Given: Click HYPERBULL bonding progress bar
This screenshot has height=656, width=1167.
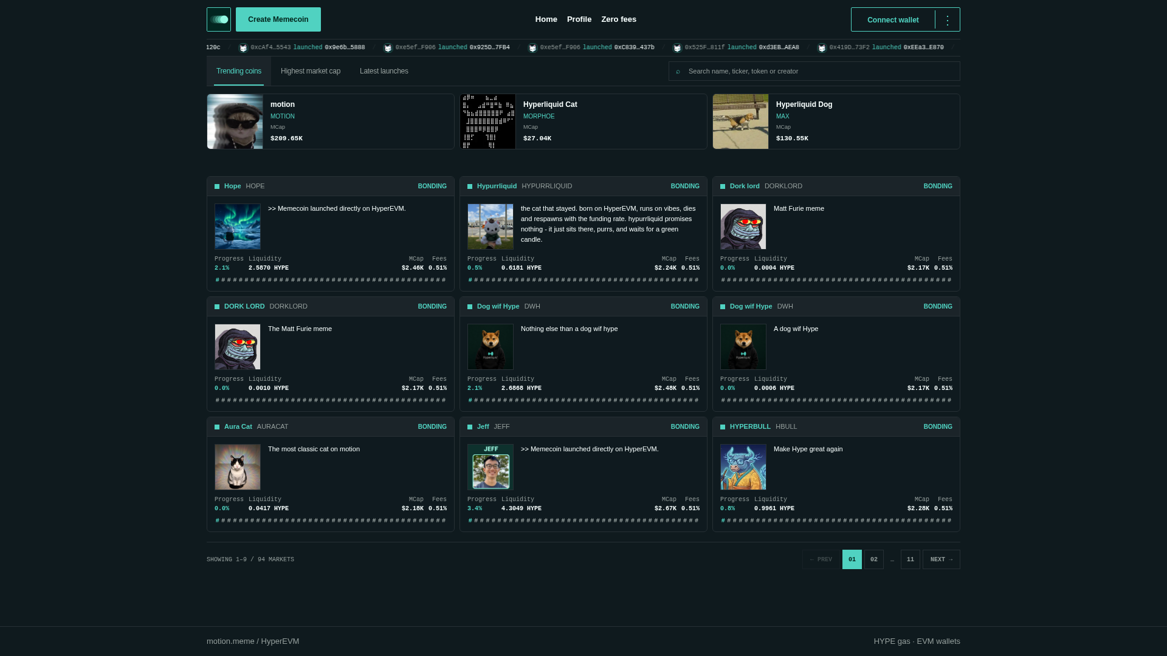Looking at the screenshot, I should click(836, 521).
